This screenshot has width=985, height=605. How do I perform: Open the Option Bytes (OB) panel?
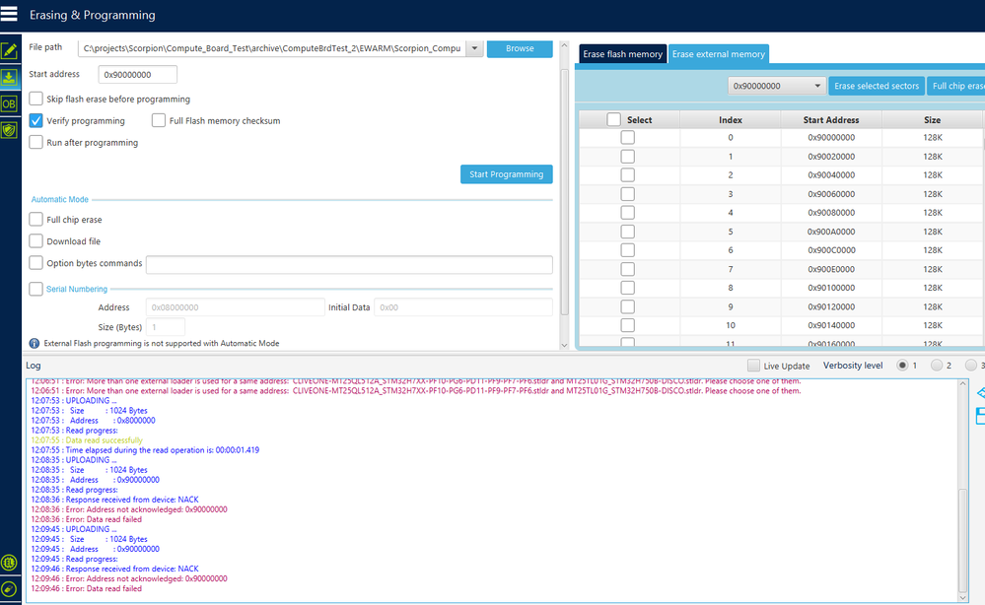coord(9,103)
